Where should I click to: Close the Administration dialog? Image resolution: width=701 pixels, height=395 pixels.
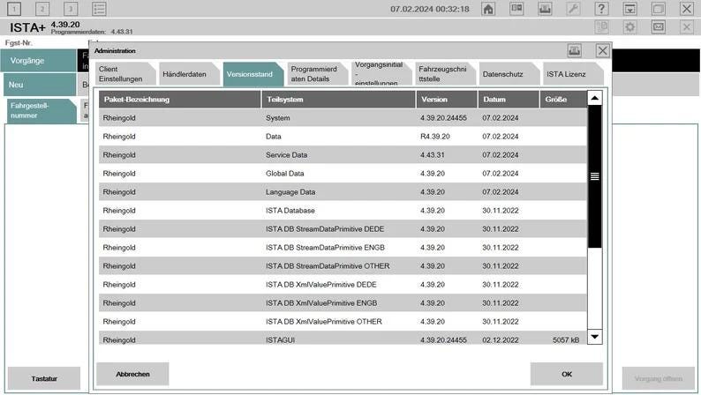(603, 50)
